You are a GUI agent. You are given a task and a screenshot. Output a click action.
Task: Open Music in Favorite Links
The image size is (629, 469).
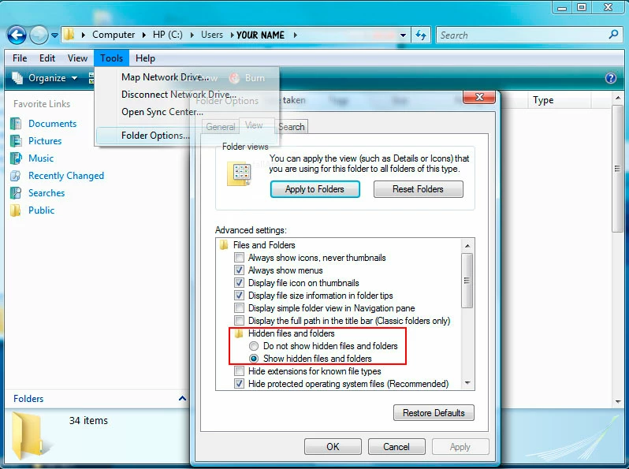[x=41, y=158]
